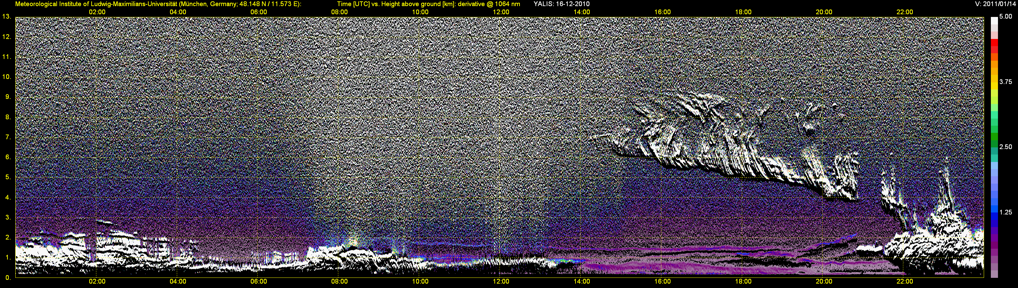
Task: Click the 10:00 tick label on the bottom axis
Action: [420, 282]
